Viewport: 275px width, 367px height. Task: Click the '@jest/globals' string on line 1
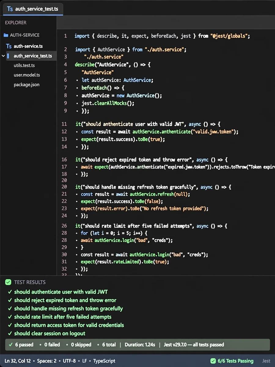pos(228,36)
